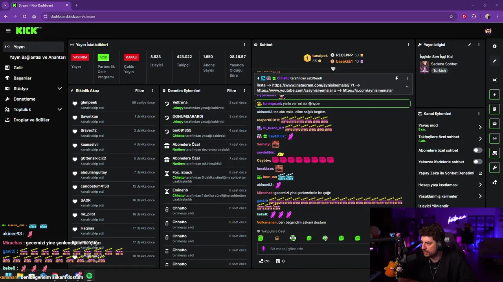Viewport: 503px width, 282px height.
Task: Open Yasaklanmış kelimeler chevron
Action: [x=480, y=196]
